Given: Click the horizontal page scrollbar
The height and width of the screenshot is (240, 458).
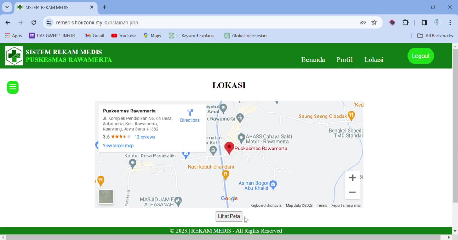Looking at the screenshot, I should (x=223, y=237).
